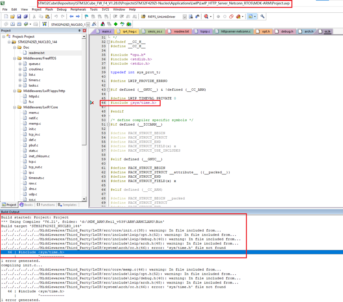Open Options for Target magic wand icon
This screenshot has width=343, height=302.
click(x=94, y=24)
